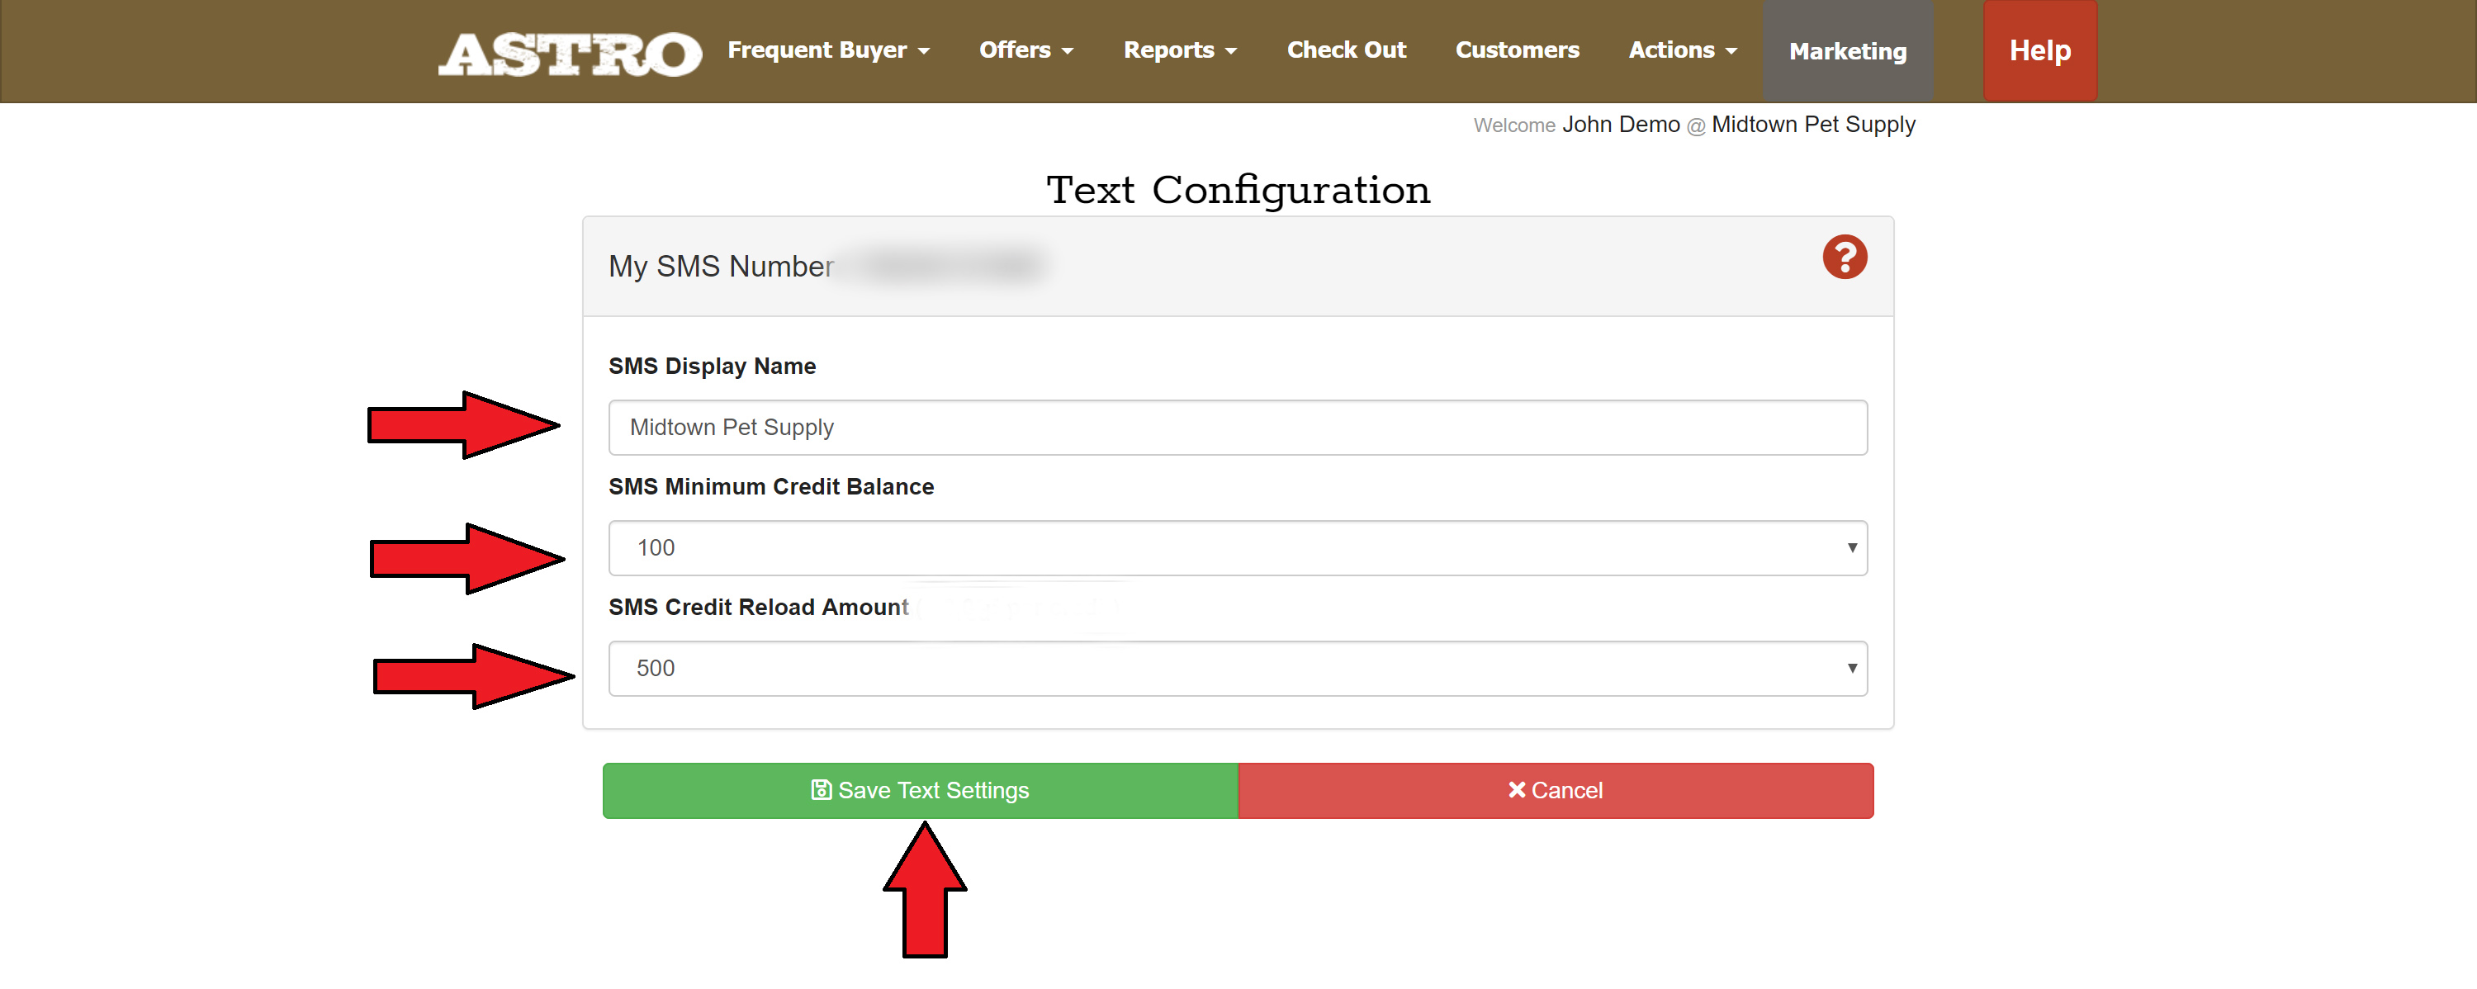Open SMS Credit Reload Amount dropdown
2477x989 pixels.
(1237, 668)
